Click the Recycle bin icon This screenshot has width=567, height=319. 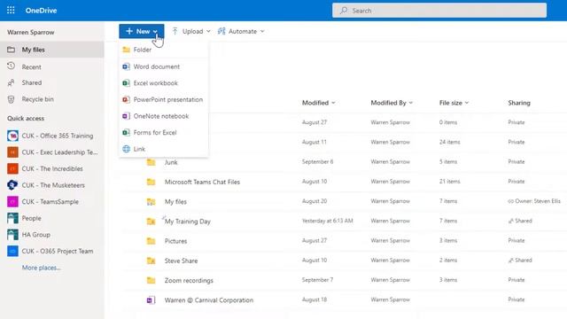click(x=12, y=99)
